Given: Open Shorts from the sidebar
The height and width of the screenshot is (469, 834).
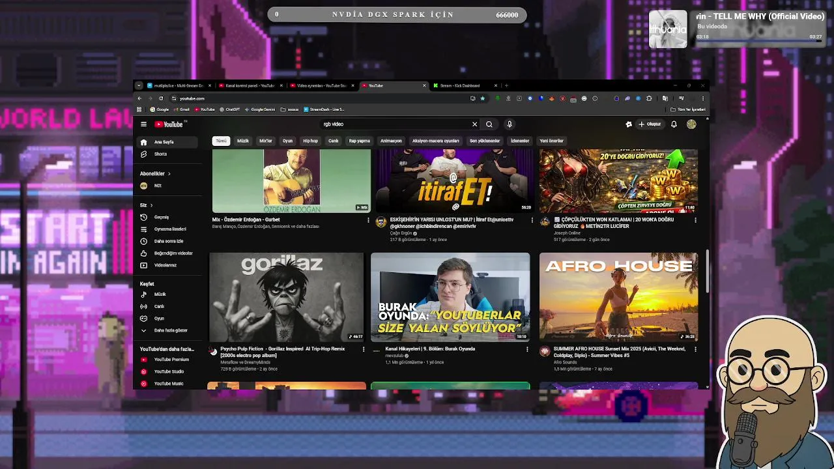Looking at the screenshot, I should pyautogui.click(x=168, y=154).
